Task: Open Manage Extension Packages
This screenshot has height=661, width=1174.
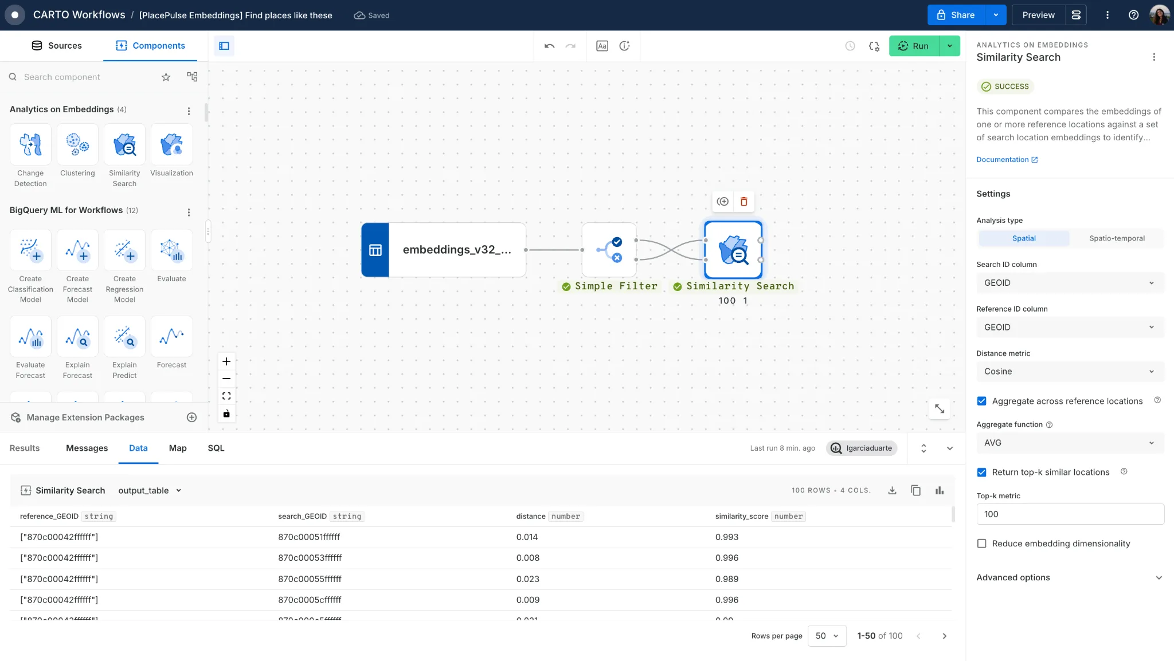Action: click(85, 418)
